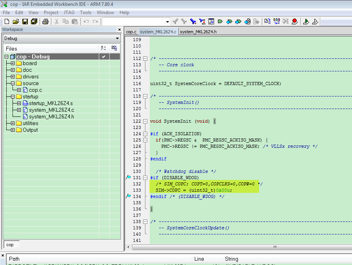Expand the doc folder
This screenshot has width=352, height=265.
point(13,70)
